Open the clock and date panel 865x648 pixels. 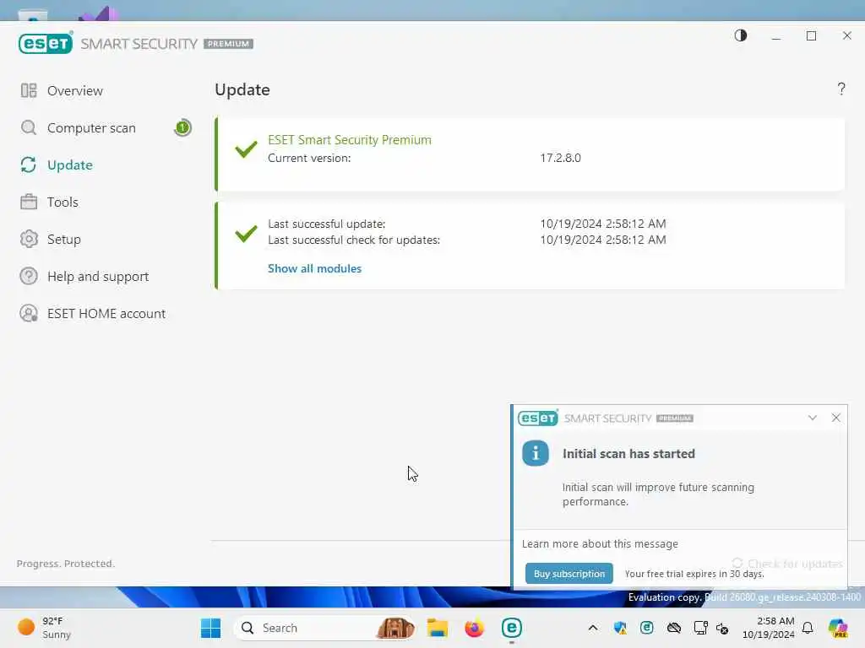point(768,628)
